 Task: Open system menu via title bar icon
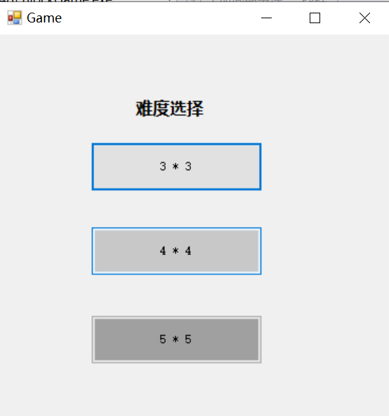[x=15, y=18]
